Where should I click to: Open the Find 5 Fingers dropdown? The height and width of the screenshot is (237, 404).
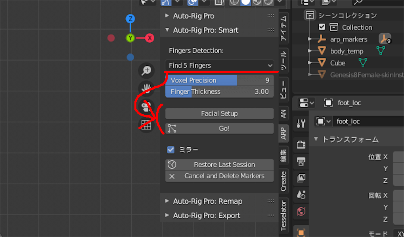(x=219, y=65)
